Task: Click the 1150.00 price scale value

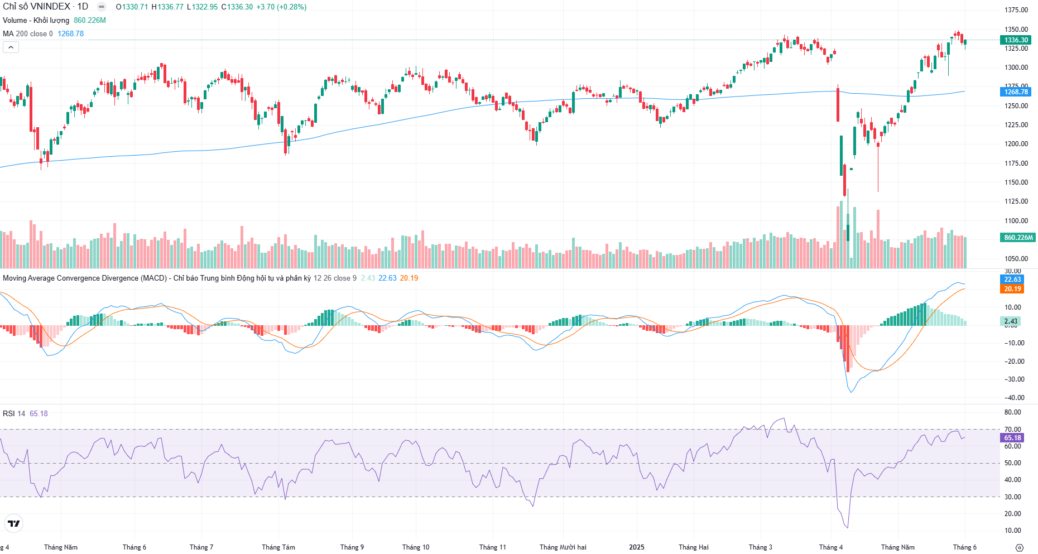Action: pyautogui.click(x=1016, y=182)
